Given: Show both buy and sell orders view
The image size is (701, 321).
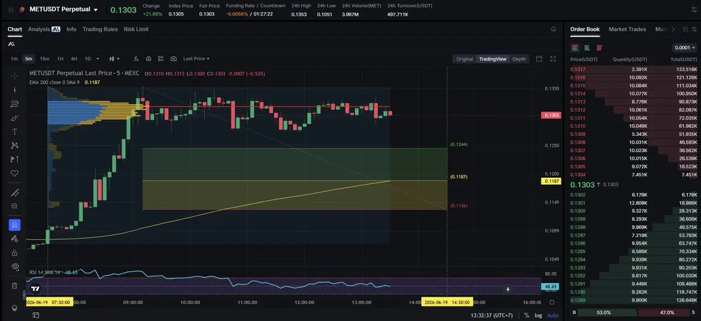Looking at the screenshot, I should pos(575,47).
